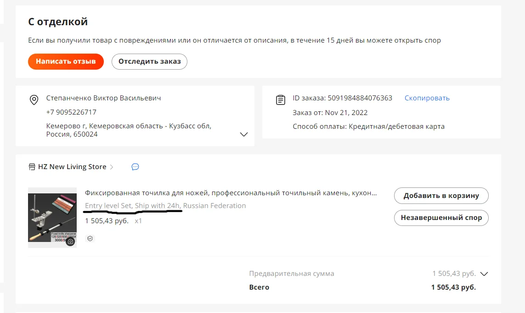Click the phone number +7 9095226717

[x=71, y=112]
